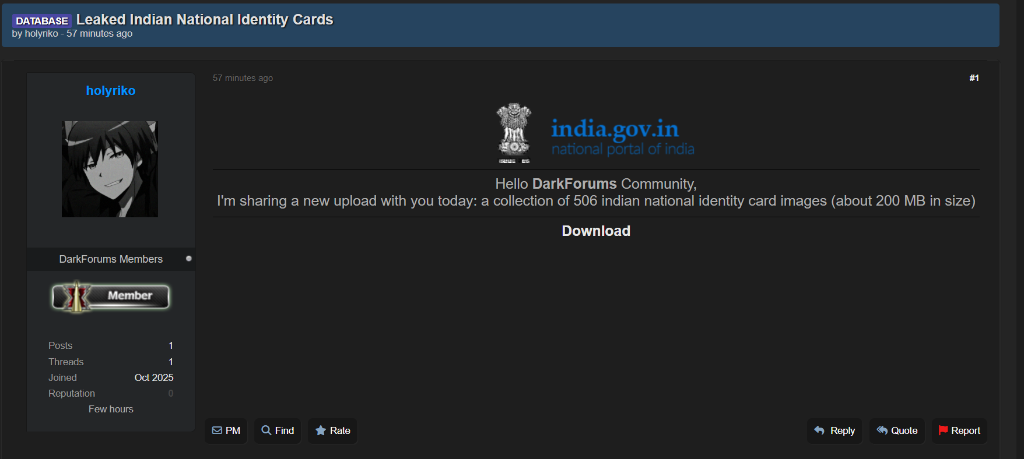Click the Quote double-arrow icon
This screenshot has width=1024, height=459.
pyautogui.click(x=882, y=430)
